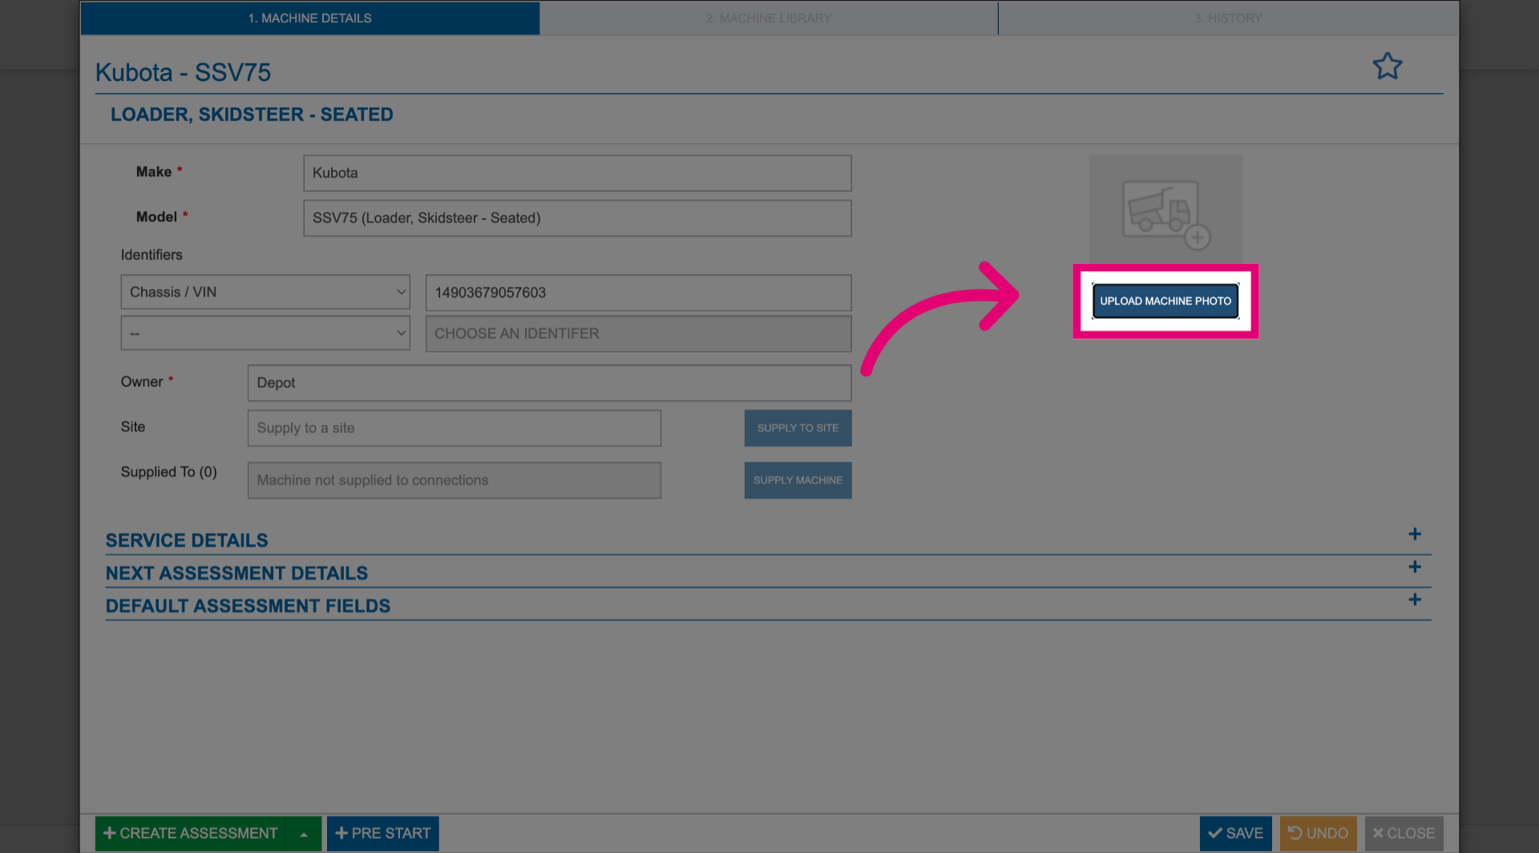Screen dimensions: 1539x853
Task: Click the Make input field
Action: click(577, 173)
